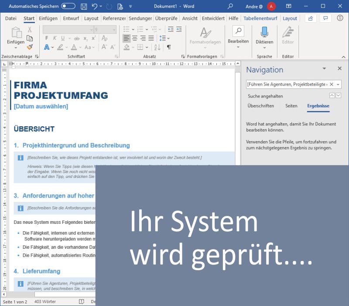This screenshot has height=306, width=349.
Task: Select the durchgestrichen formatting icon
Action: click(76, 38)
